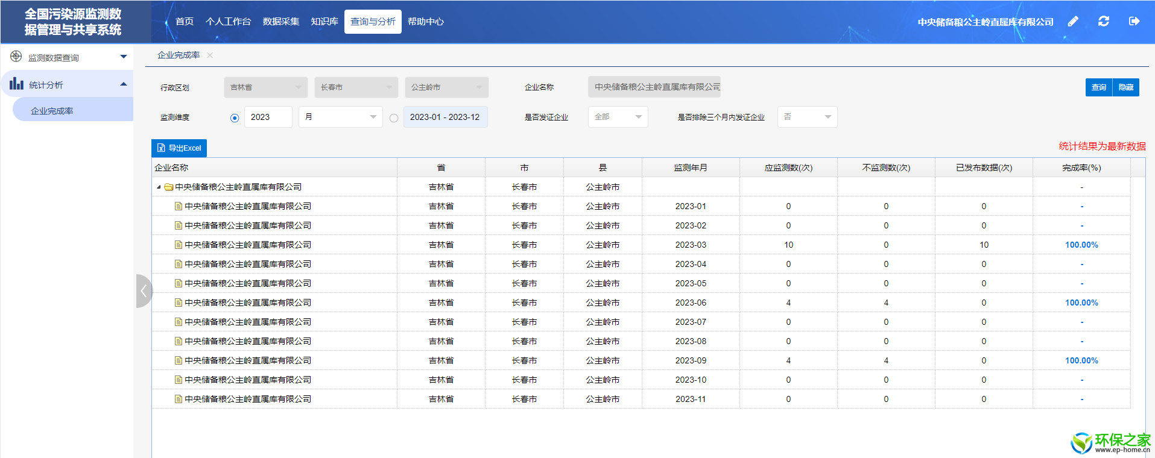Click the 监测年月 column header
Screen dimensions: 1155x458
point(691,168)
